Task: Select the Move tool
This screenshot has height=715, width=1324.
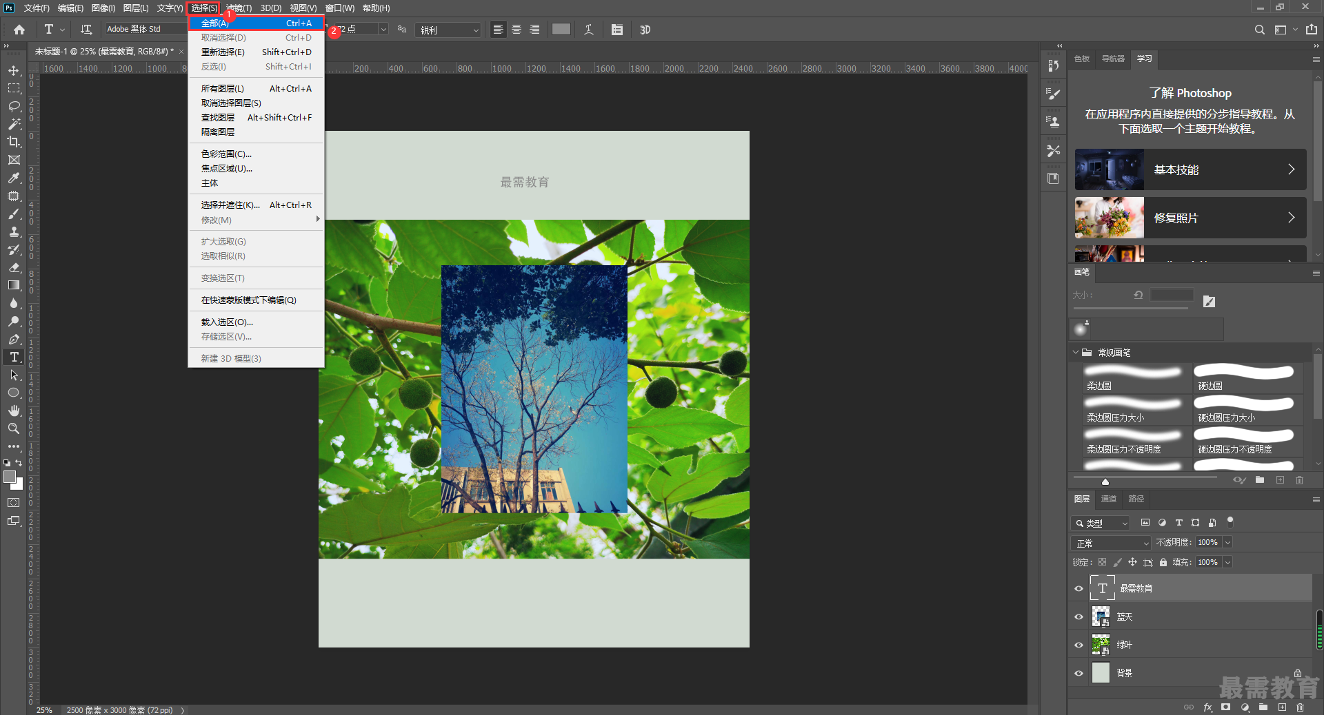Action: 14,71
